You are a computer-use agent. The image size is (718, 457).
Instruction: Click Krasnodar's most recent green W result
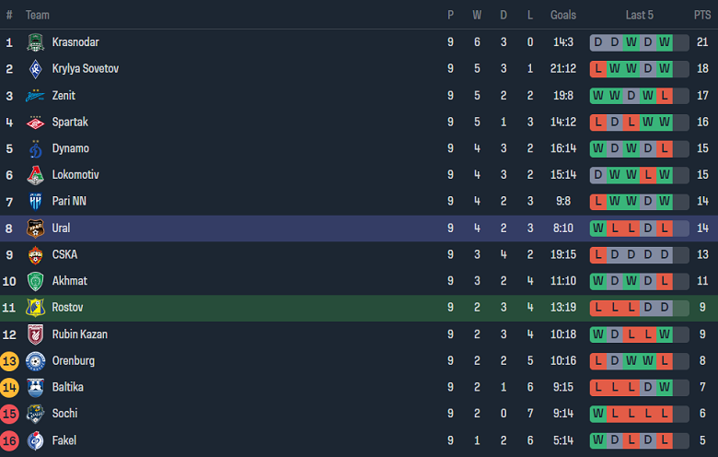pyautogui.click(x=665, y=42)
